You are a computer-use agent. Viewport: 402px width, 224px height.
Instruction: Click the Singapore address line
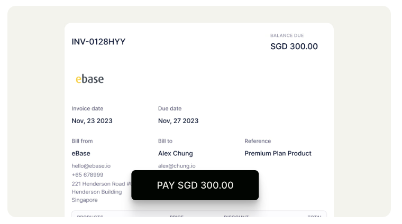(x=85, y=200)
